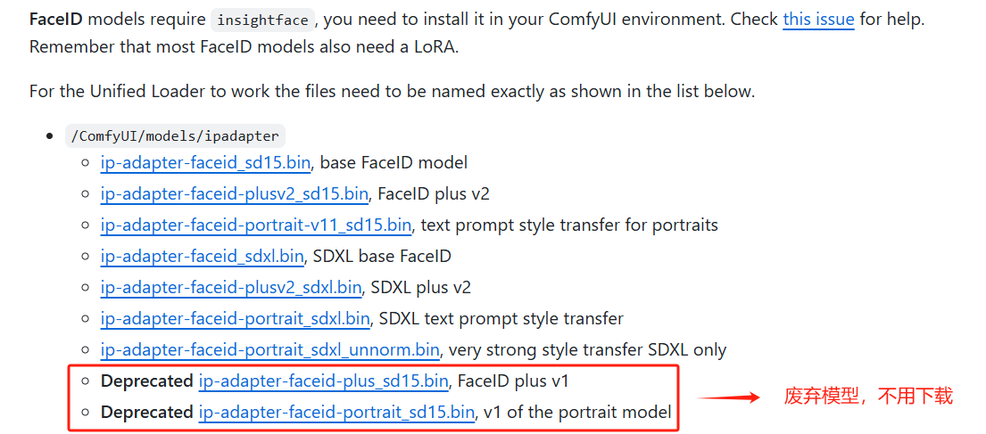Open ip-adapter-faceid-portrait-v11_sd15.bin link

[x=255, y=225]
